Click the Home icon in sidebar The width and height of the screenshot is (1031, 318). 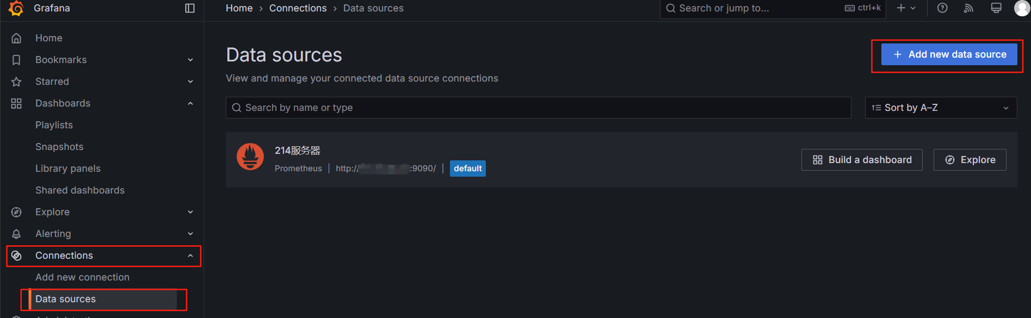(x=16, y=38)
